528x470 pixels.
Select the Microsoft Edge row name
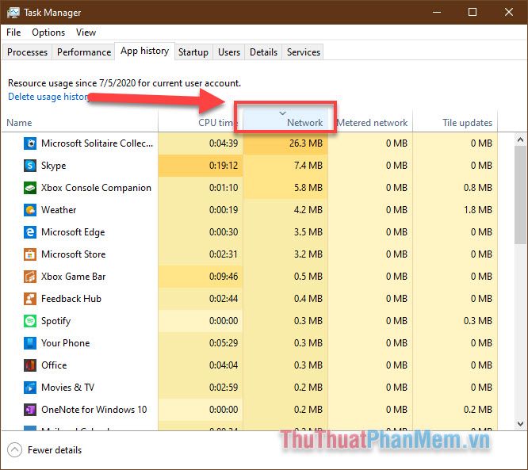tap(73, 232)
